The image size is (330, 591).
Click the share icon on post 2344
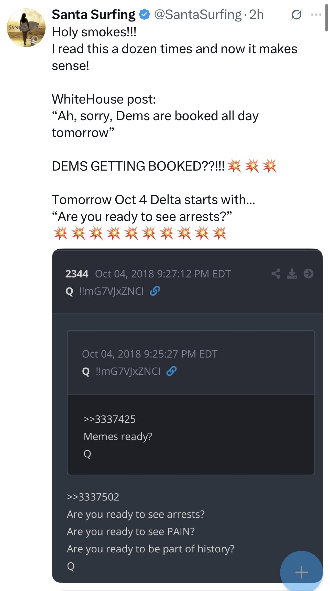[276, 274]
